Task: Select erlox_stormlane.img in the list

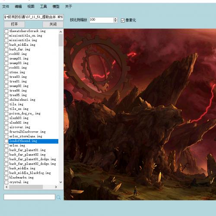Action: [26, 137]
